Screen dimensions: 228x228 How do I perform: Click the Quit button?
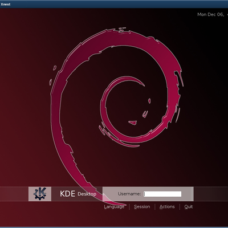[x=189, y=207]
